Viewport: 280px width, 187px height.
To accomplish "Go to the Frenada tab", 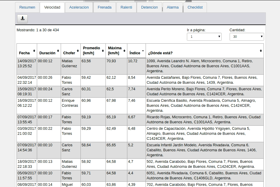I will coord(104,7).
